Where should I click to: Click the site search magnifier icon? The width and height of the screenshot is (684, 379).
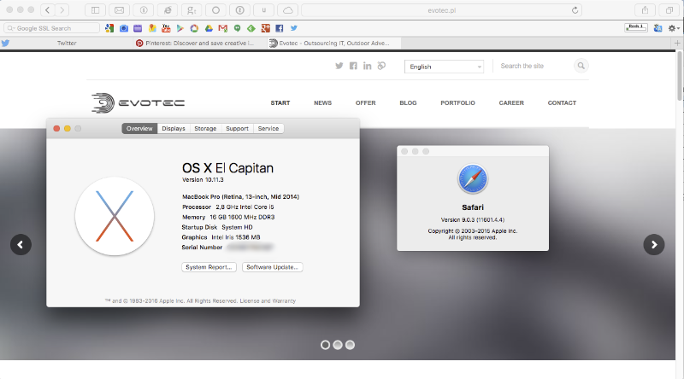pos(581,66)
